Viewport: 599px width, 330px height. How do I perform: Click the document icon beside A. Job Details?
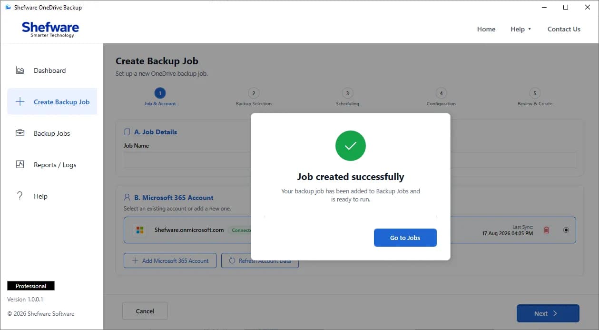click(127, 132)
